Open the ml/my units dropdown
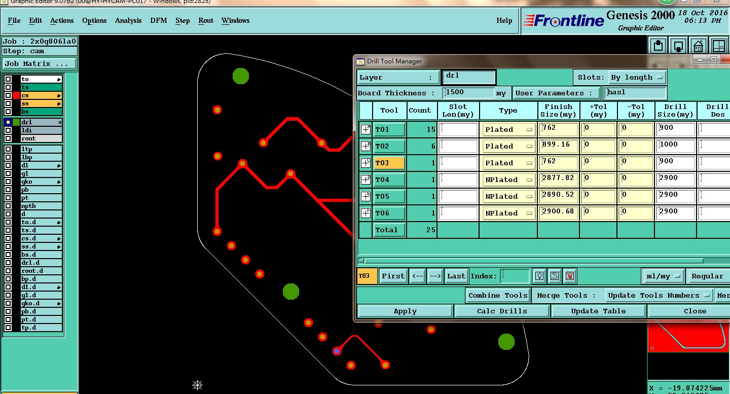Image resolution: width=730 pixels, height=394 pixels. click(x=663, y=276)
